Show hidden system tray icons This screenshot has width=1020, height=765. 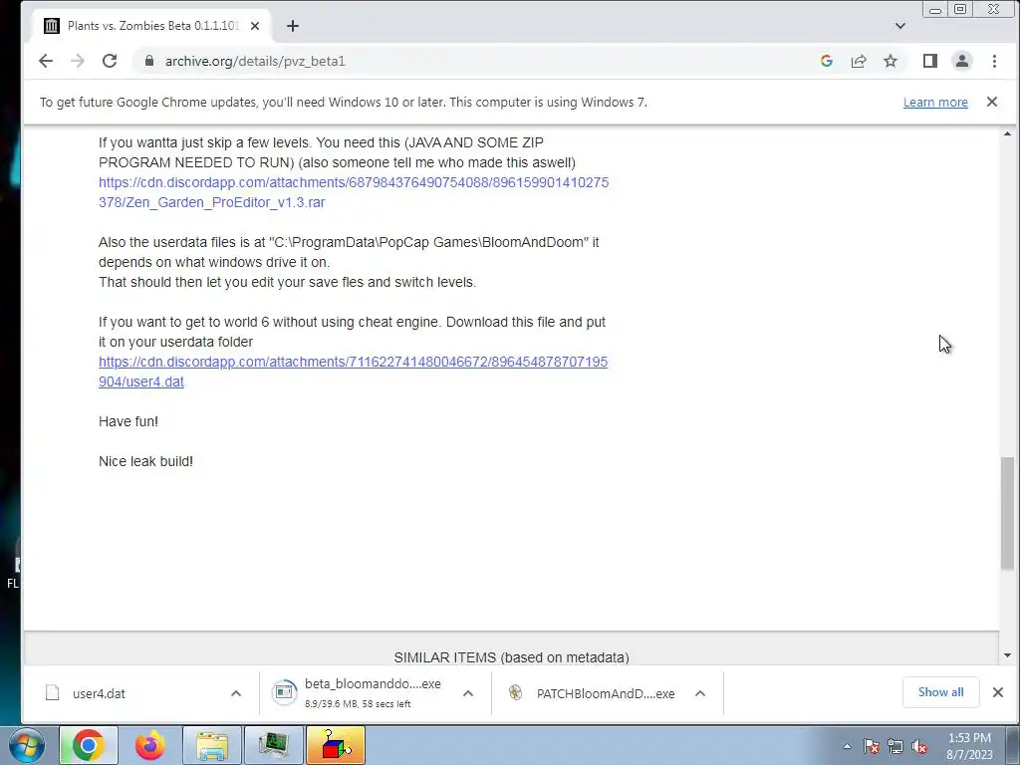pos(847,747)
